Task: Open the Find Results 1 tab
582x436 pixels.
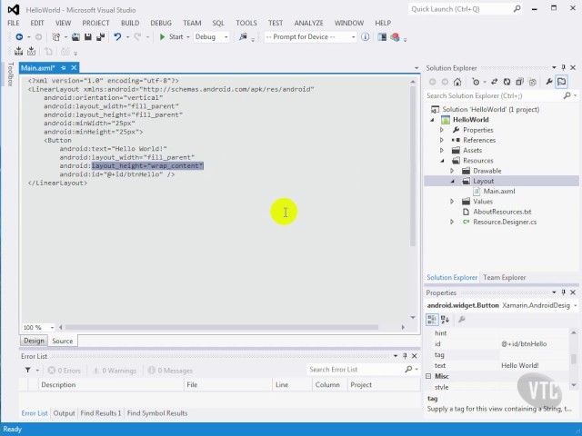Action: (x=101, y=413)
